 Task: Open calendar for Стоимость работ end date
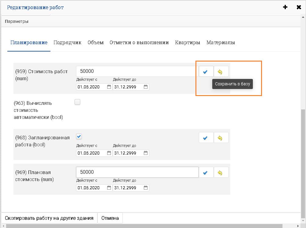[146, 87]
